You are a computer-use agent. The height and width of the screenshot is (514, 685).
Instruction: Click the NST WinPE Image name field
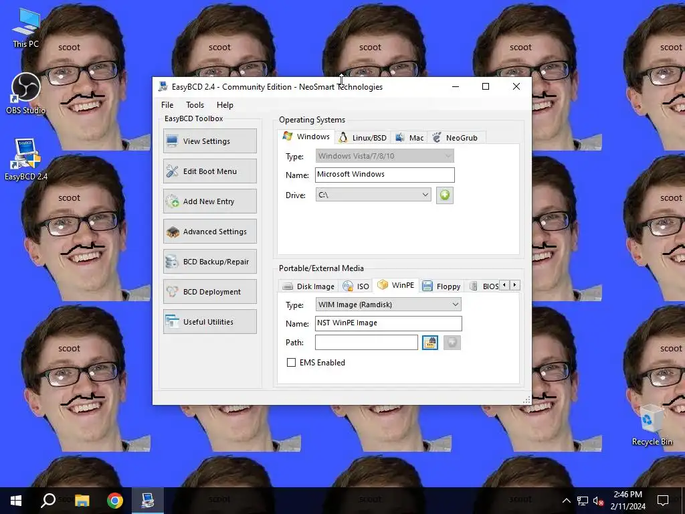389,323
